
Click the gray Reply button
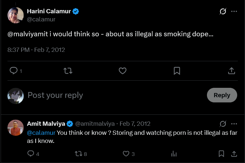(x=222, y=95)
